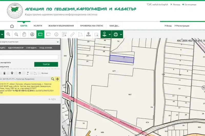Viewport: 205px width, 136px height.
Task: Open the УСЛУГИ menu
Action: (38, 26)
